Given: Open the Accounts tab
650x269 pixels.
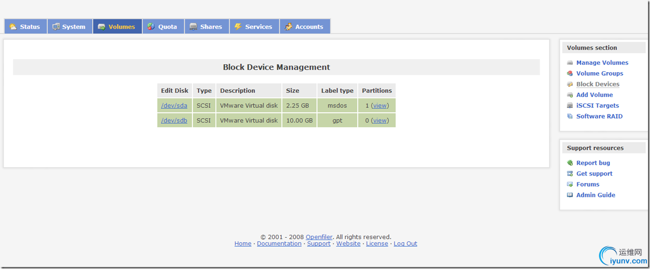Looking at the screenshot, I should coord(305,27).
